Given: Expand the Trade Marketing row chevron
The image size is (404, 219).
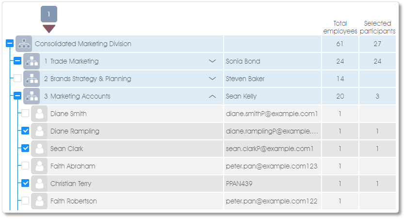Looking at the screenshot, I should [212, 61].
